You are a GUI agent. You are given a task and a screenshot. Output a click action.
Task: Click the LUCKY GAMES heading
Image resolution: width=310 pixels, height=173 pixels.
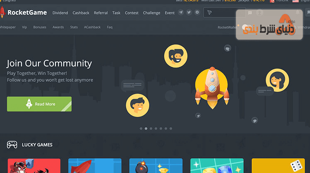tap(37, 145)
